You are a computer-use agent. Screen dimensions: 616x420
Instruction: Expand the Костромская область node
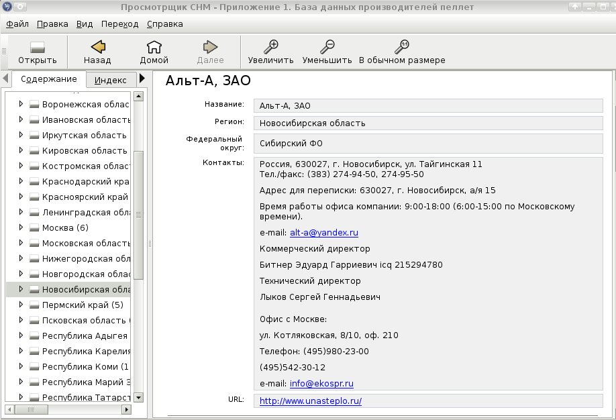21,166
